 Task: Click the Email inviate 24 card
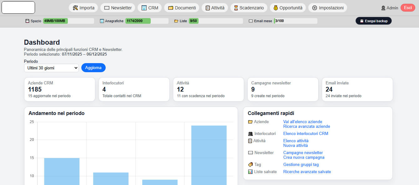357,89
